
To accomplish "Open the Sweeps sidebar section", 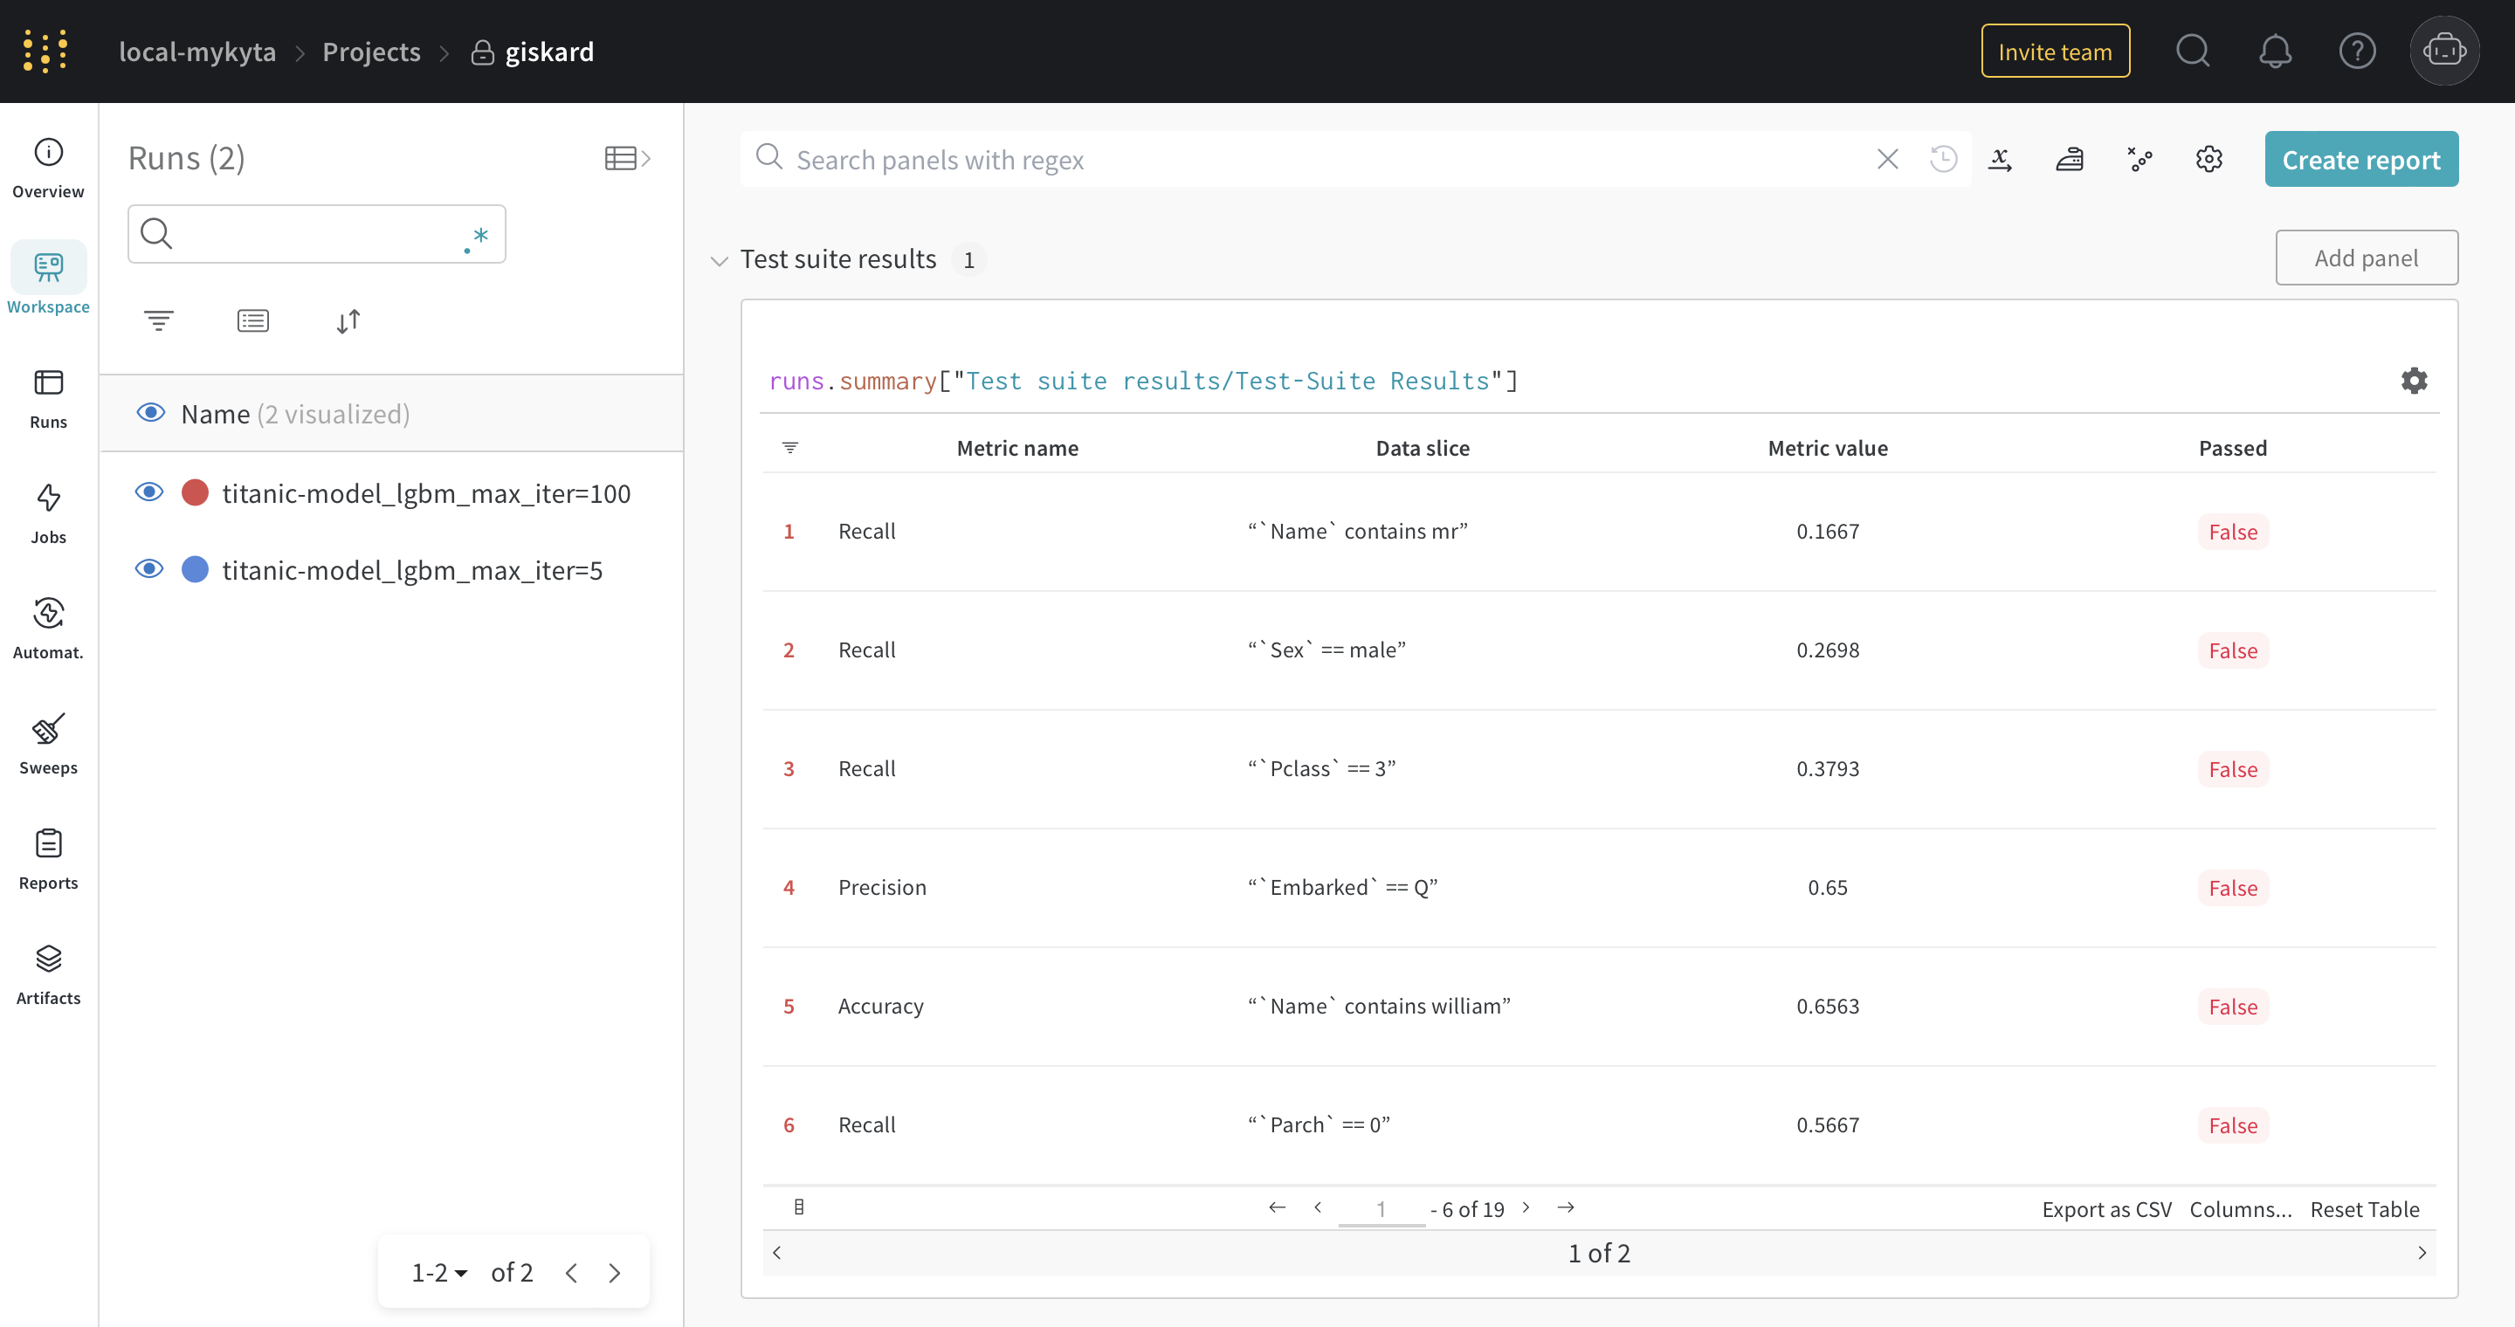I will coord(48,744).
